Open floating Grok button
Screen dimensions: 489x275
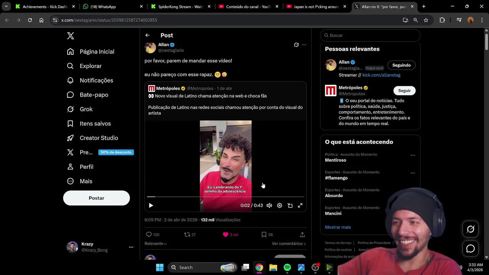tap(470, 229)
